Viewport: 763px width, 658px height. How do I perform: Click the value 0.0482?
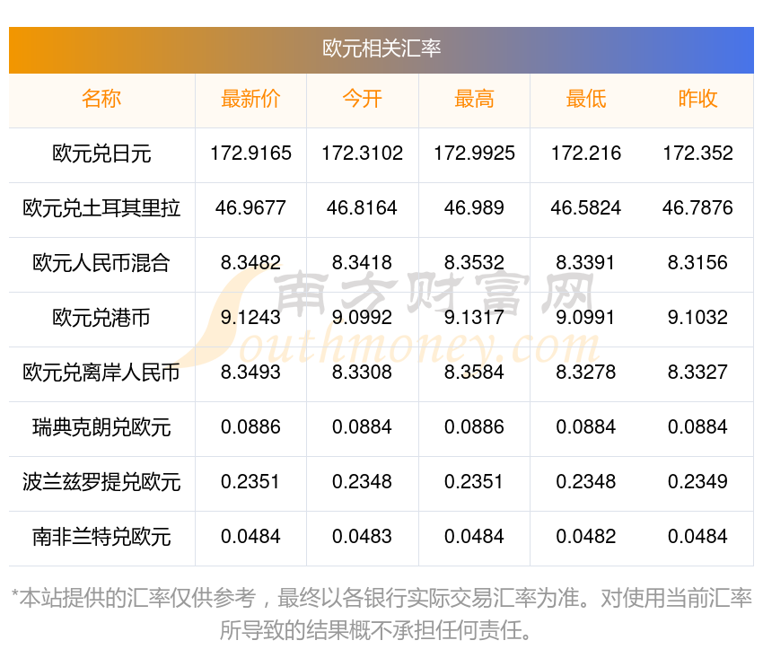pos(586,537)
